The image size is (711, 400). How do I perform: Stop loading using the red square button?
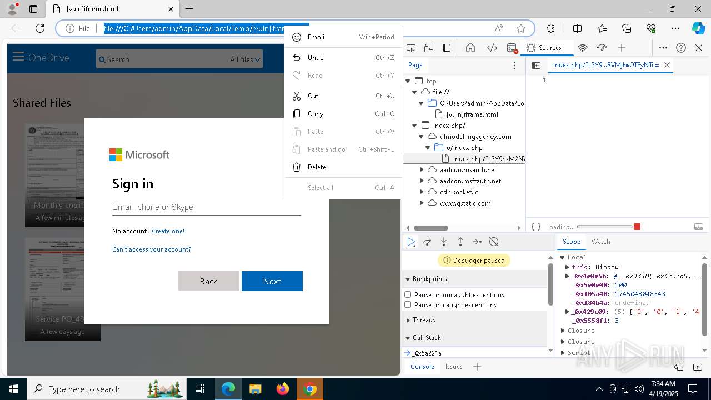(637, 227)
